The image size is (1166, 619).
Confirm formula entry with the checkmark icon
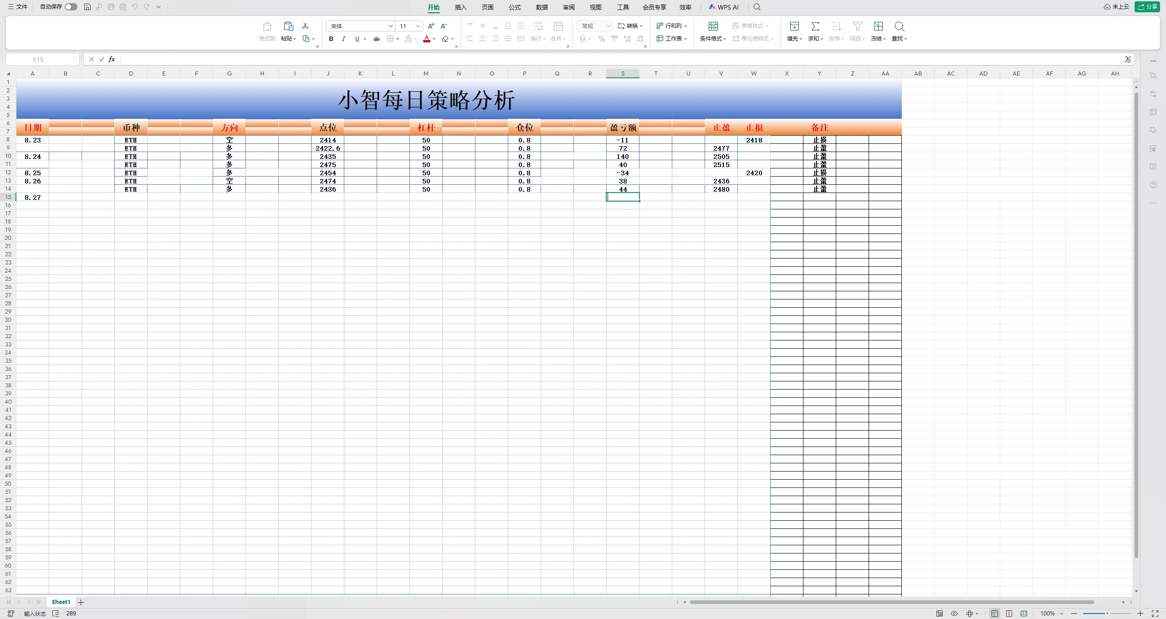[x=102, y=59]
